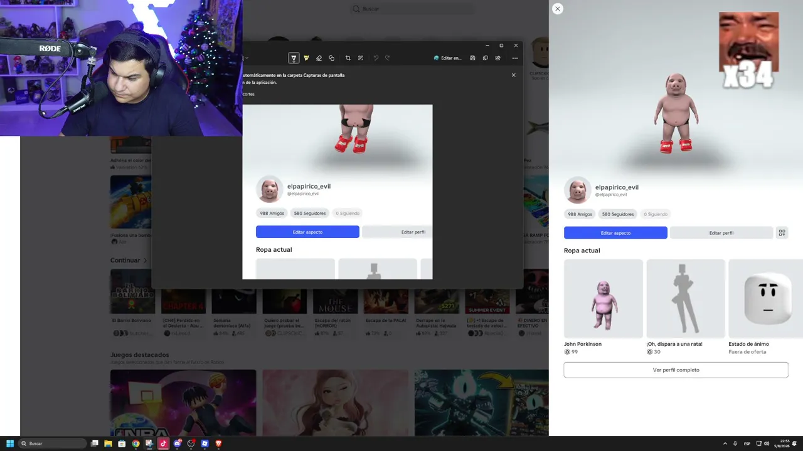Choose the eraser tool in Snipping Tool
Screen dimensions: 803x451
319,58
